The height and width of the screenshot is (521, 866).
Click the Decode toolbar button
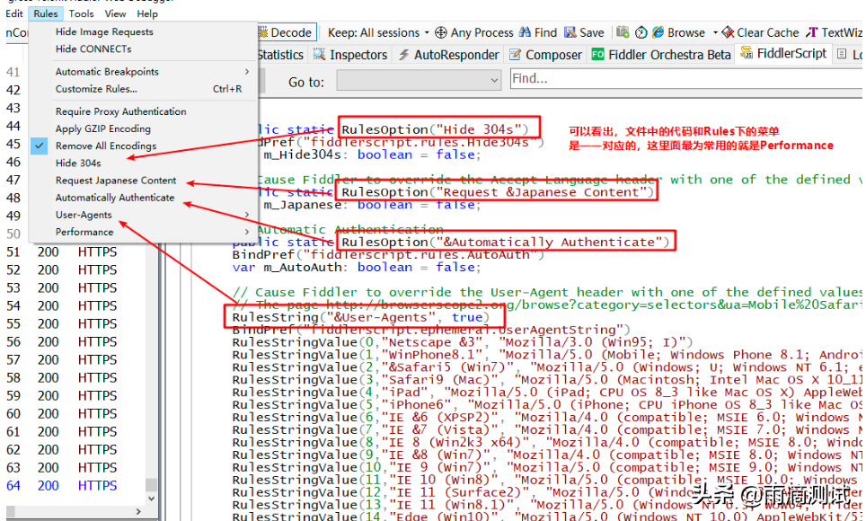(x=286, y=32)
